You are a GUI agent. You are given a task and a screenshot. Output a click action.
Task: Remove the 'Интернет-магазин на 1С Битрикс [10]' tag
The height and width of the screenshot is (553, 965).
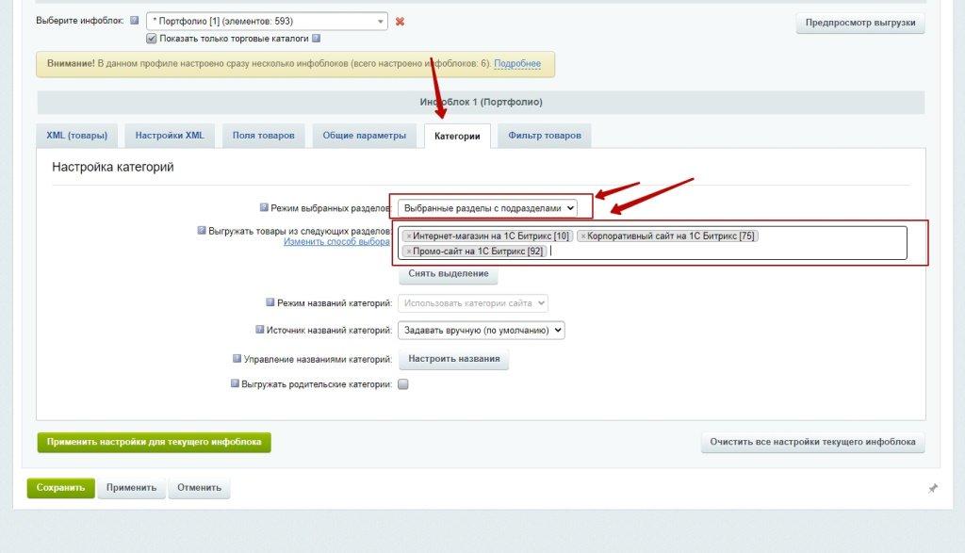click(x=408, y=236)
